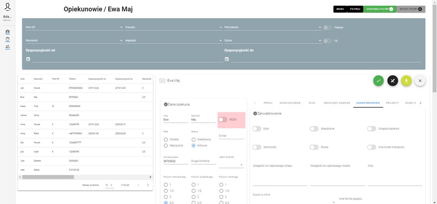Viewport: 437px width, 204px height.
Task: Click the group people icon in sidebar
Action: [x=8, y=47]
